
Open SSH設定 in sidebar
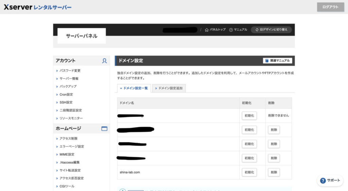click(66, 102)
